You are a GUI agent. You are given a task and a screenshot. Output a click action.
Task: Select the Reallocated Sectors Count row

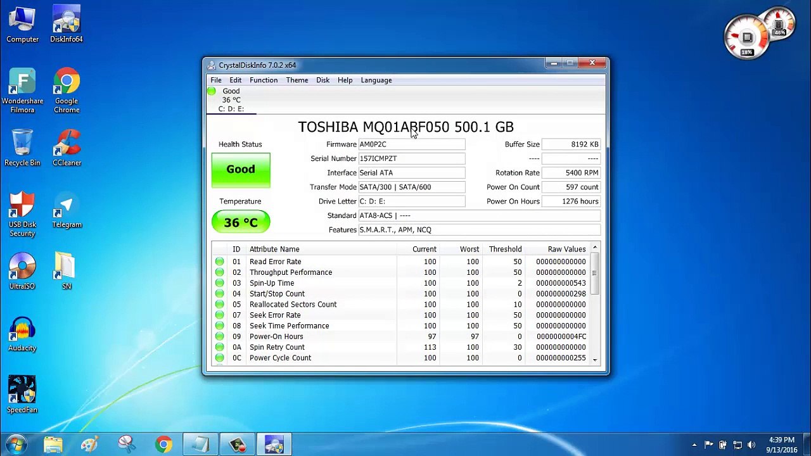coord(400,305)
